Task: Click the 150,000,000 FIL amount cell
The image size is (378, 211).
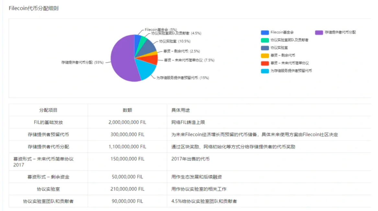Action: point(127,159)
